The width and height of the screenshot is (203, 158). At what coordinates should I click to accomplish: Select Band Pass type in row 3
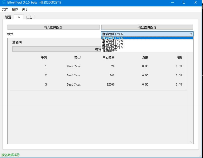[74, 84]
